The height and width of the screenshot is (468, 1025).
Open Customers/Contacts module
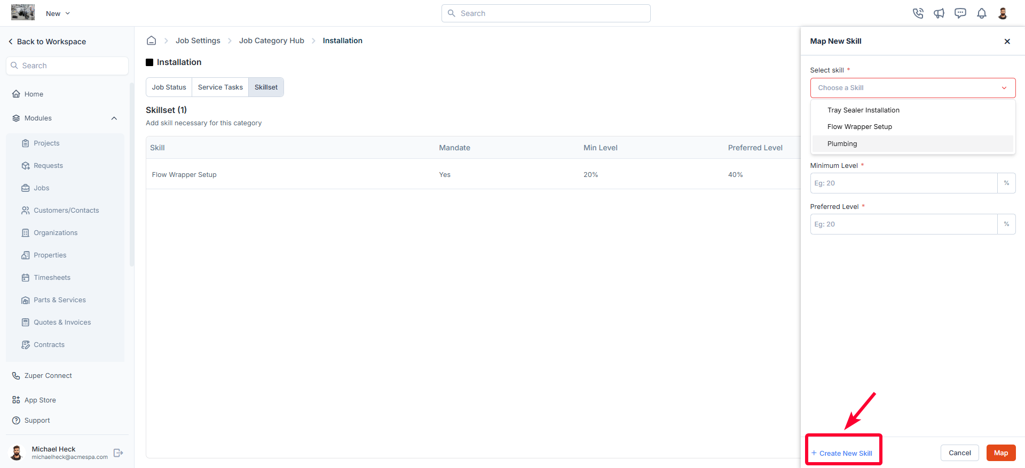[60, 211]
